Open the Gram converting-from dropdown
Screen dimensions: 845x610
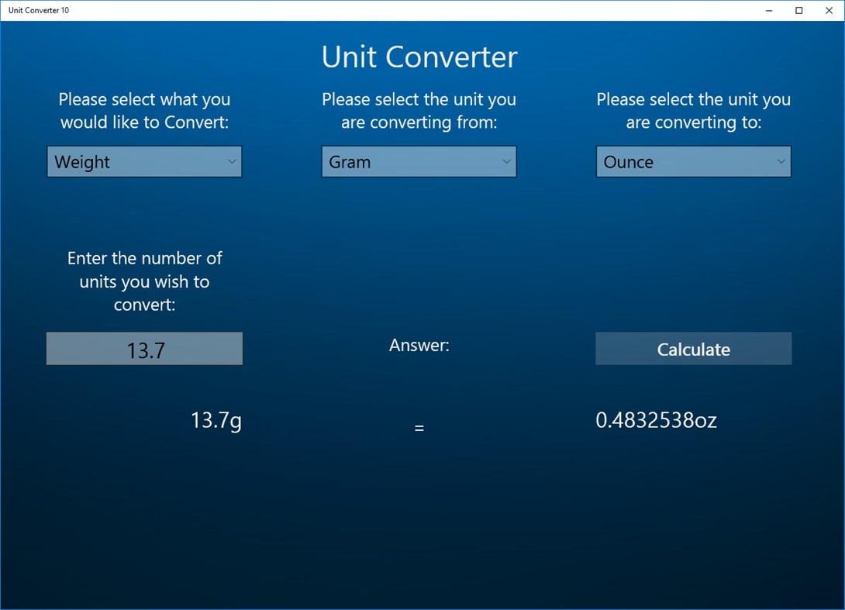419,161
